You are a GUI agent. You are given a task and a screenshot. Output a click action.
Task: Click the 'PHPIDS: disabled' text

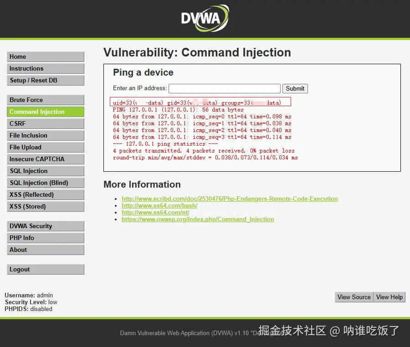click(29, 309)
